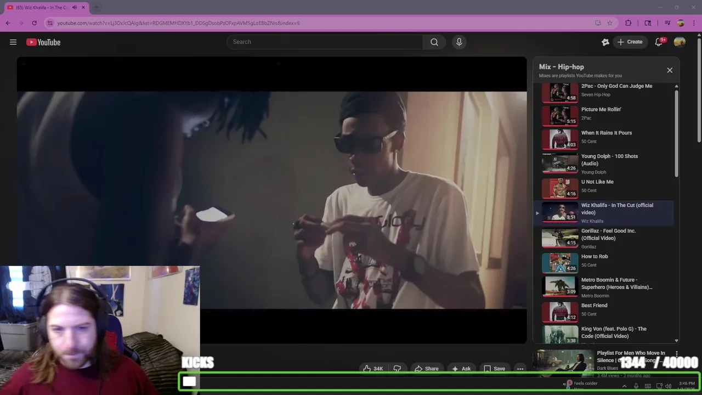Click the video player to pause
The image size is (702, 395).
pyautogui.click(x=271, y=200)
